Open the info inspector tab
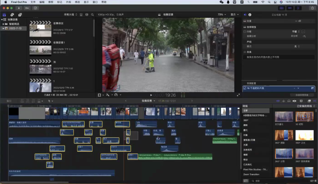The image size is (318, 184). pos(250,15)
